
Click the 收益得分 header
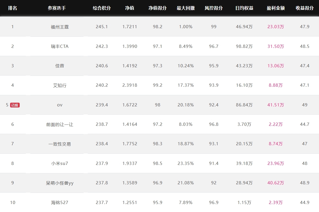pyautogui.click(x=305, y=8)
